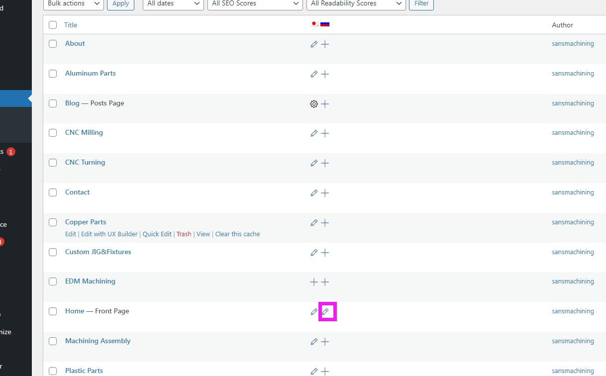Open the CNC Milling page title
Screen dimensions: 606x376
[x=84, y=132]
